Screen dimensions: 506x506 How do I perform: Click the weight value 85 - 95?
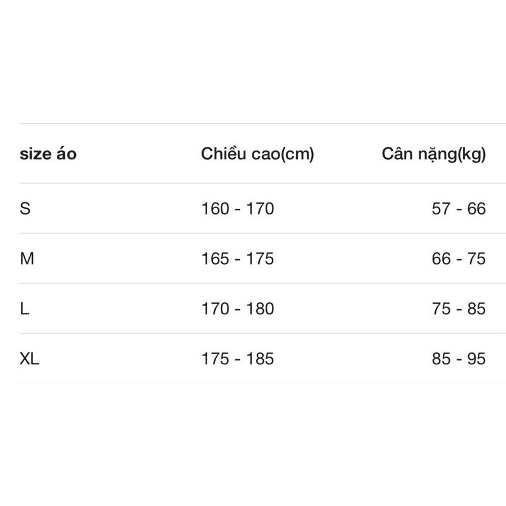coord(459,359)
